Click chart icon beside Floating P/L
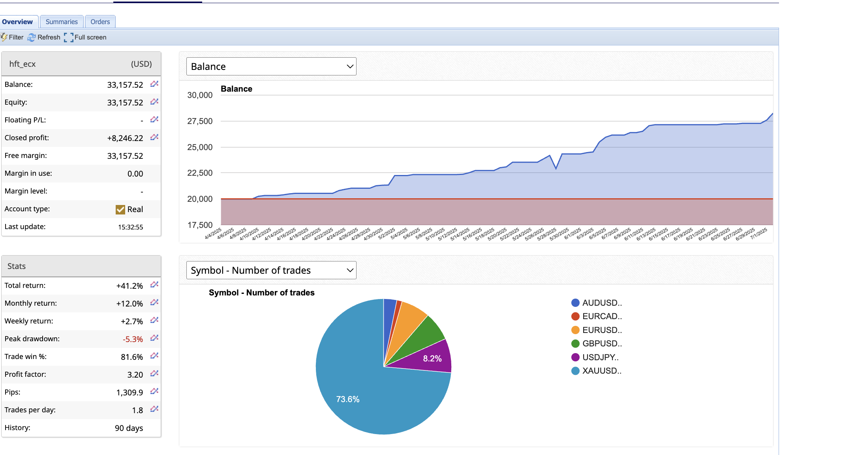The image size is (856, 455). pos(154,119)
